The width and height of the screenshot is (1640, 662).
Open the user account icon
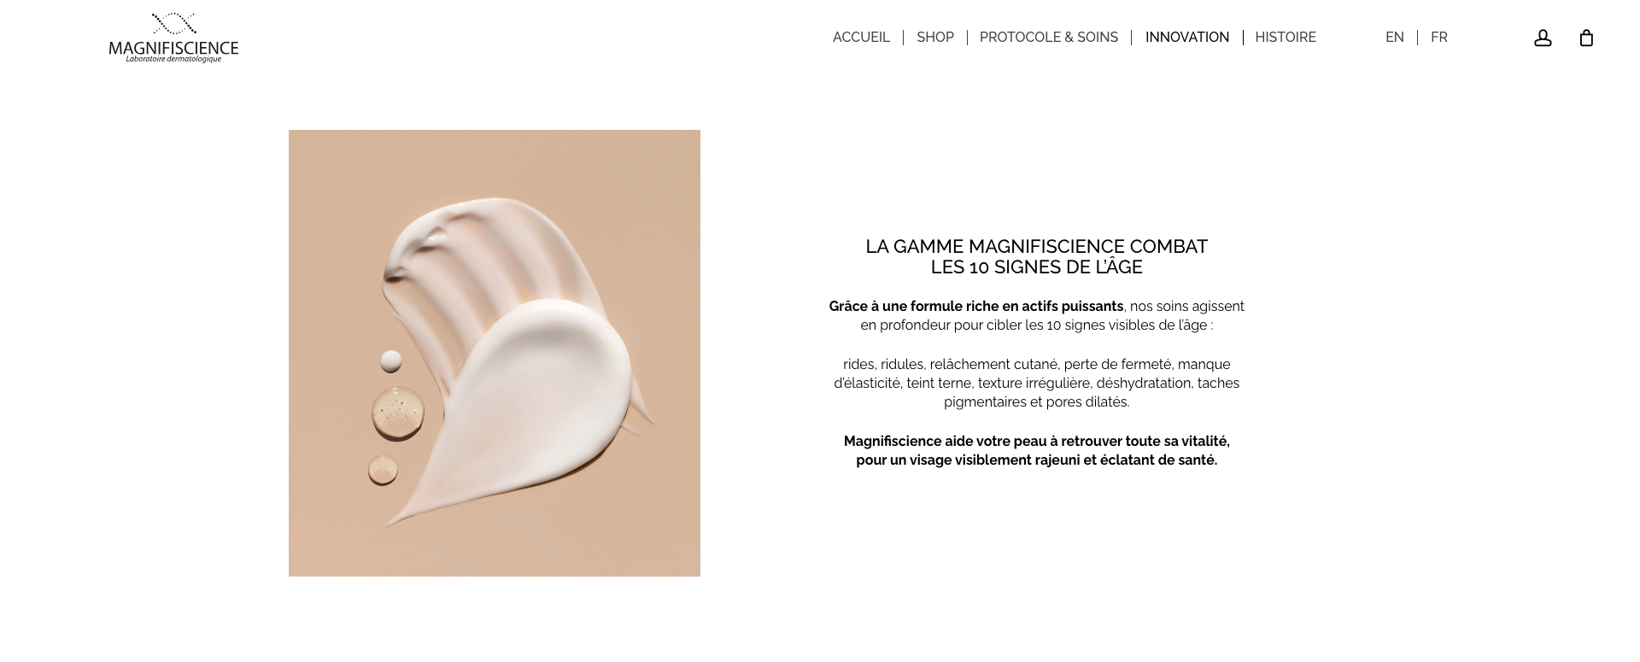click(1543, 38)
